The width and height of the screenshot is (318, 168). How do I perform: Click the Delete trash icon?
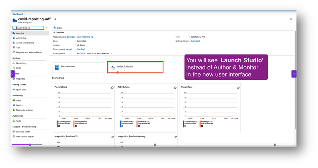pos(55,28)
